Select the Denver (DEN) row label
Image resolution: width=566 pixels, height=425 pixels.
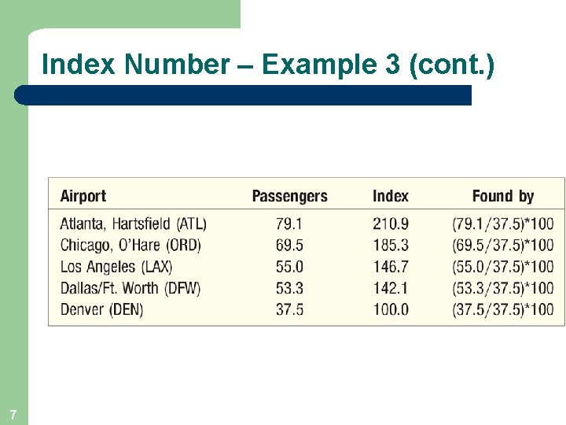click(x=101, y=310)
